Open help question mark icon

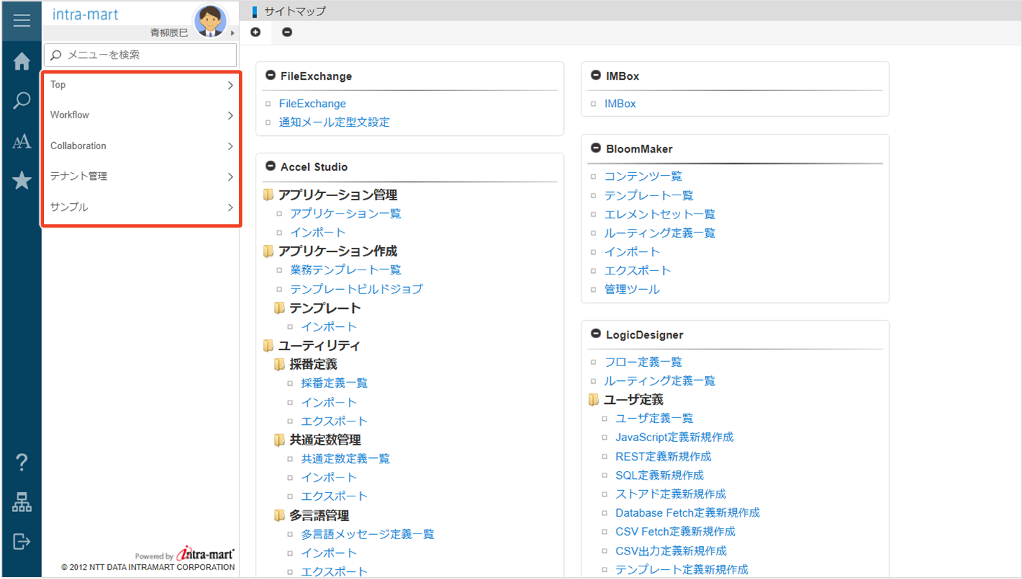click(x=22, y=462)
